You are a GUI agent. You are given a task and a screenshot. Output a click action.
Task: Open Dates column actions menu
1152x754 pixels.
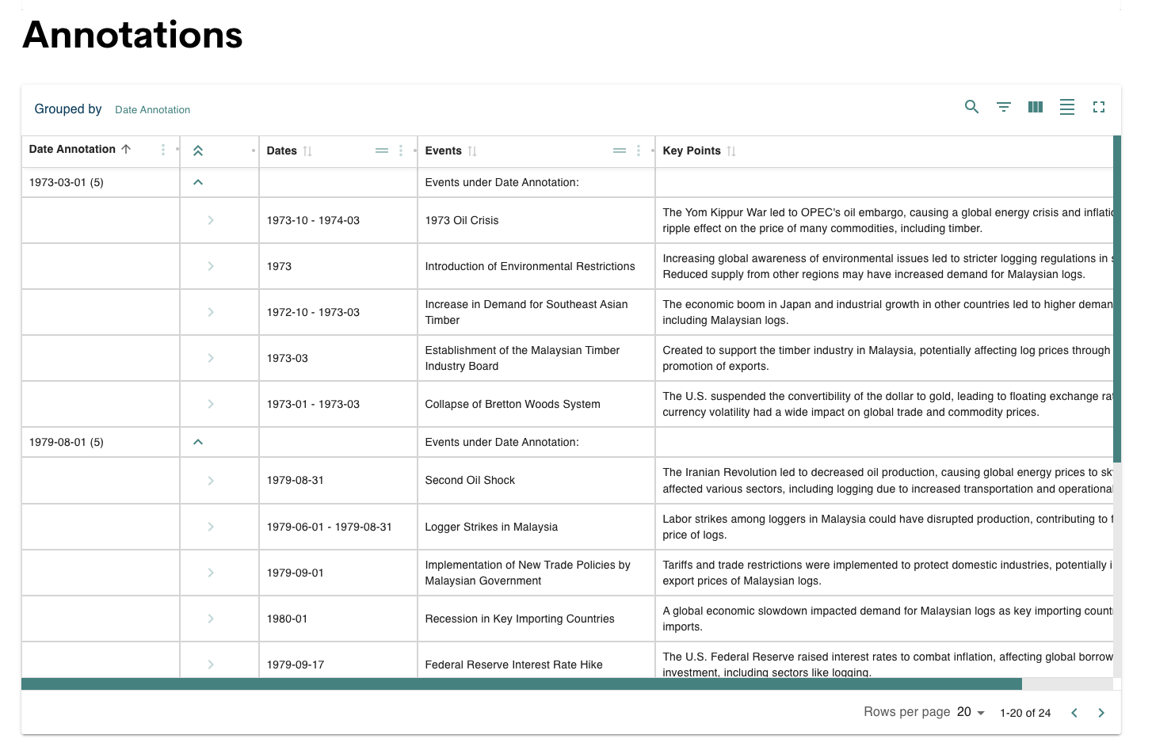point(401,150)
